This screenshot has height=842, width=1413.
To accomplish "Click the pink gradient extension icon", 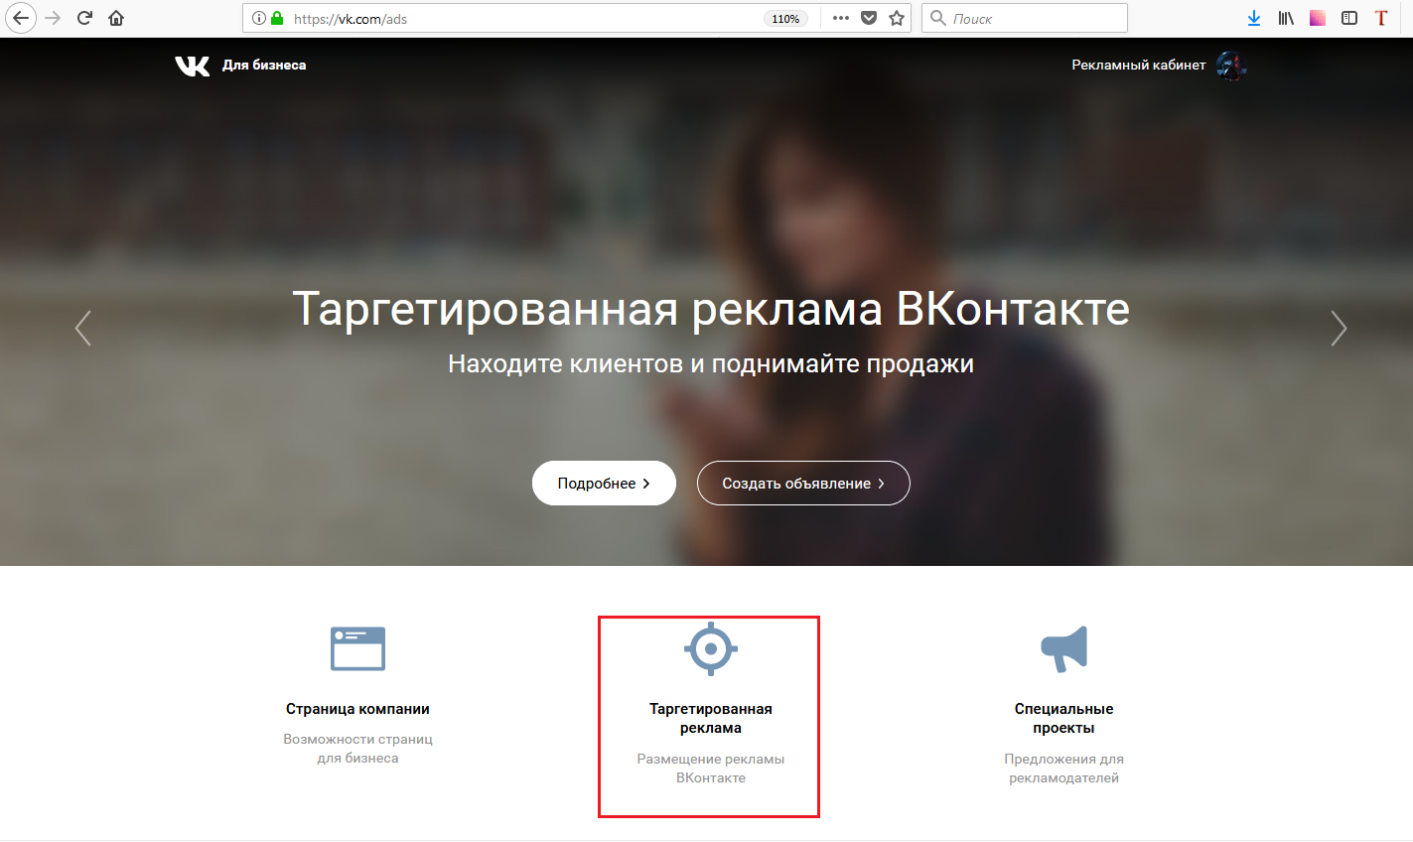I will coord(1318,18).
